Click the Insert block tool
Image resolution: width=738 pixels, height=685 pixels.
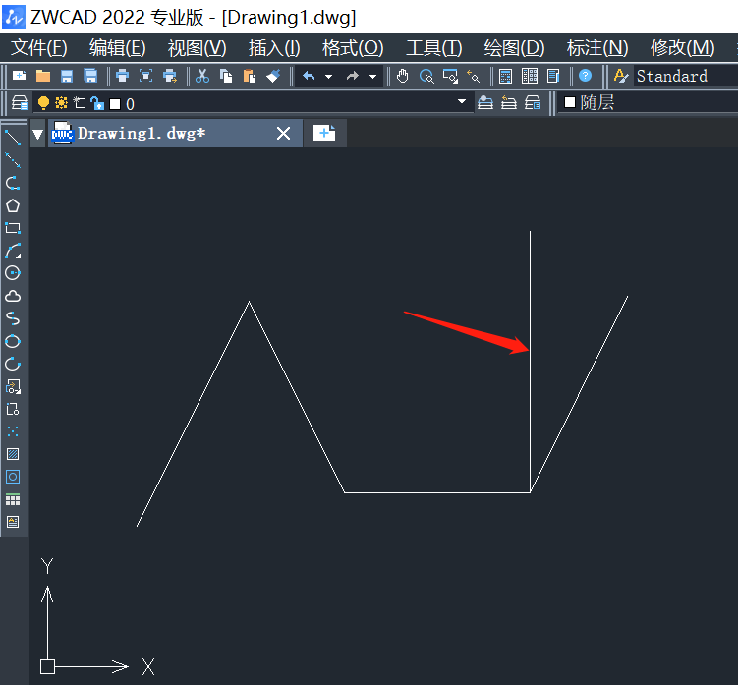pyautogui.click(x=13, y=386)
